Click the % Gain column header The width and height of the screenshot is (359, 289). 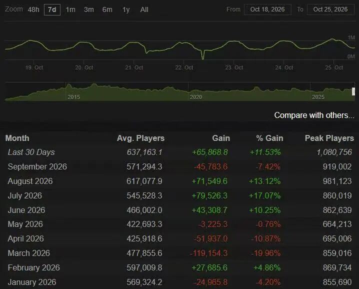click(x=269, y=138)
